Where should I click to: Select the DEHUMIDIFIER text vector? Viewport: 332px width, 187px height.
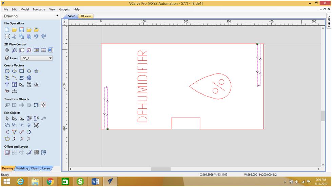[142, 86]
